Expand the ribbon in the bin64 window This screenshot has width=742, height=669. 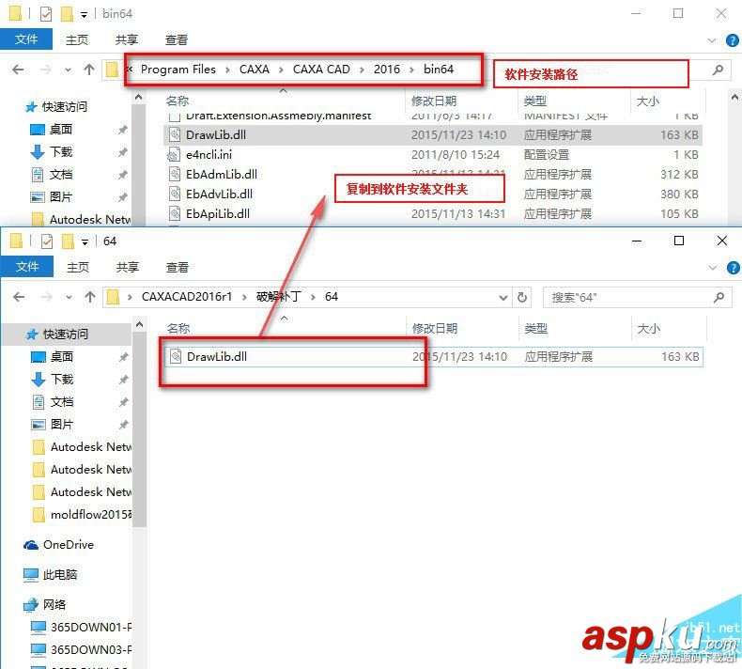coord(712,40)
